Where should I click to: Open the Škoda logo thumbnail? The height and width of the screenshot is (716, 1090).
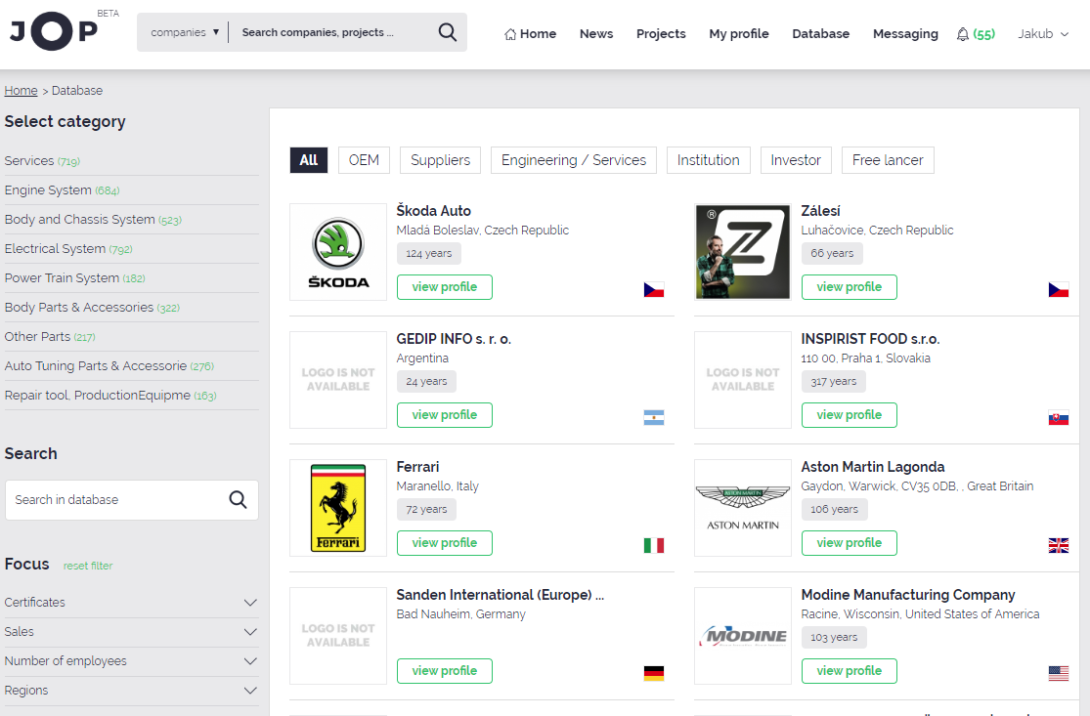click(x=338, y=252)
